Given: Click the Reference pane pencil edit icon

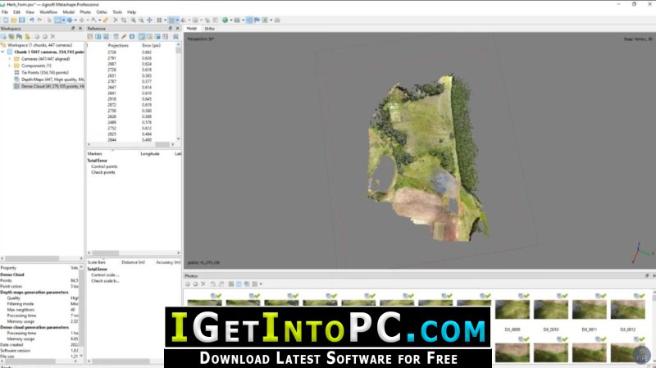Looking at the screenshot, I should click(x=124, y=37).
